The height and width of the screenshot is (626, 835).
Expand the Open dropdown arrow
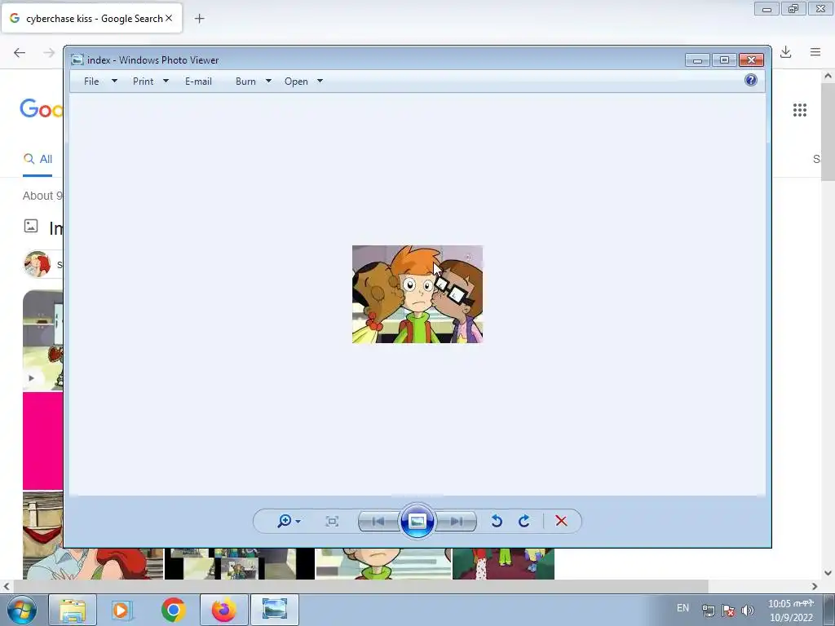coord(320,81)
